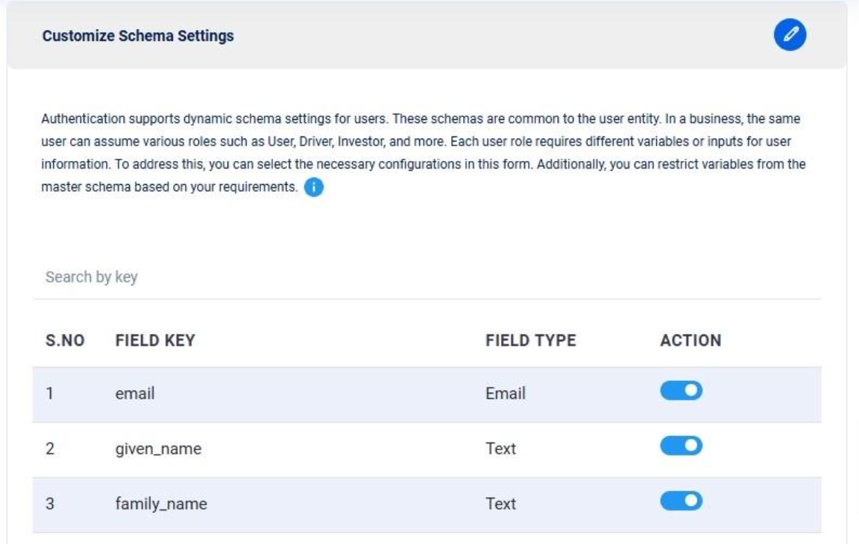The width and height of the screenshot is (859, 544).
Task: Turn off the family_name field toggle
Action: [x=682, y=500]
